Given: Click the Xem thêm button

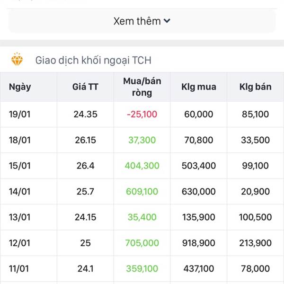Looking at the screenshot, I should coord(142,21).
